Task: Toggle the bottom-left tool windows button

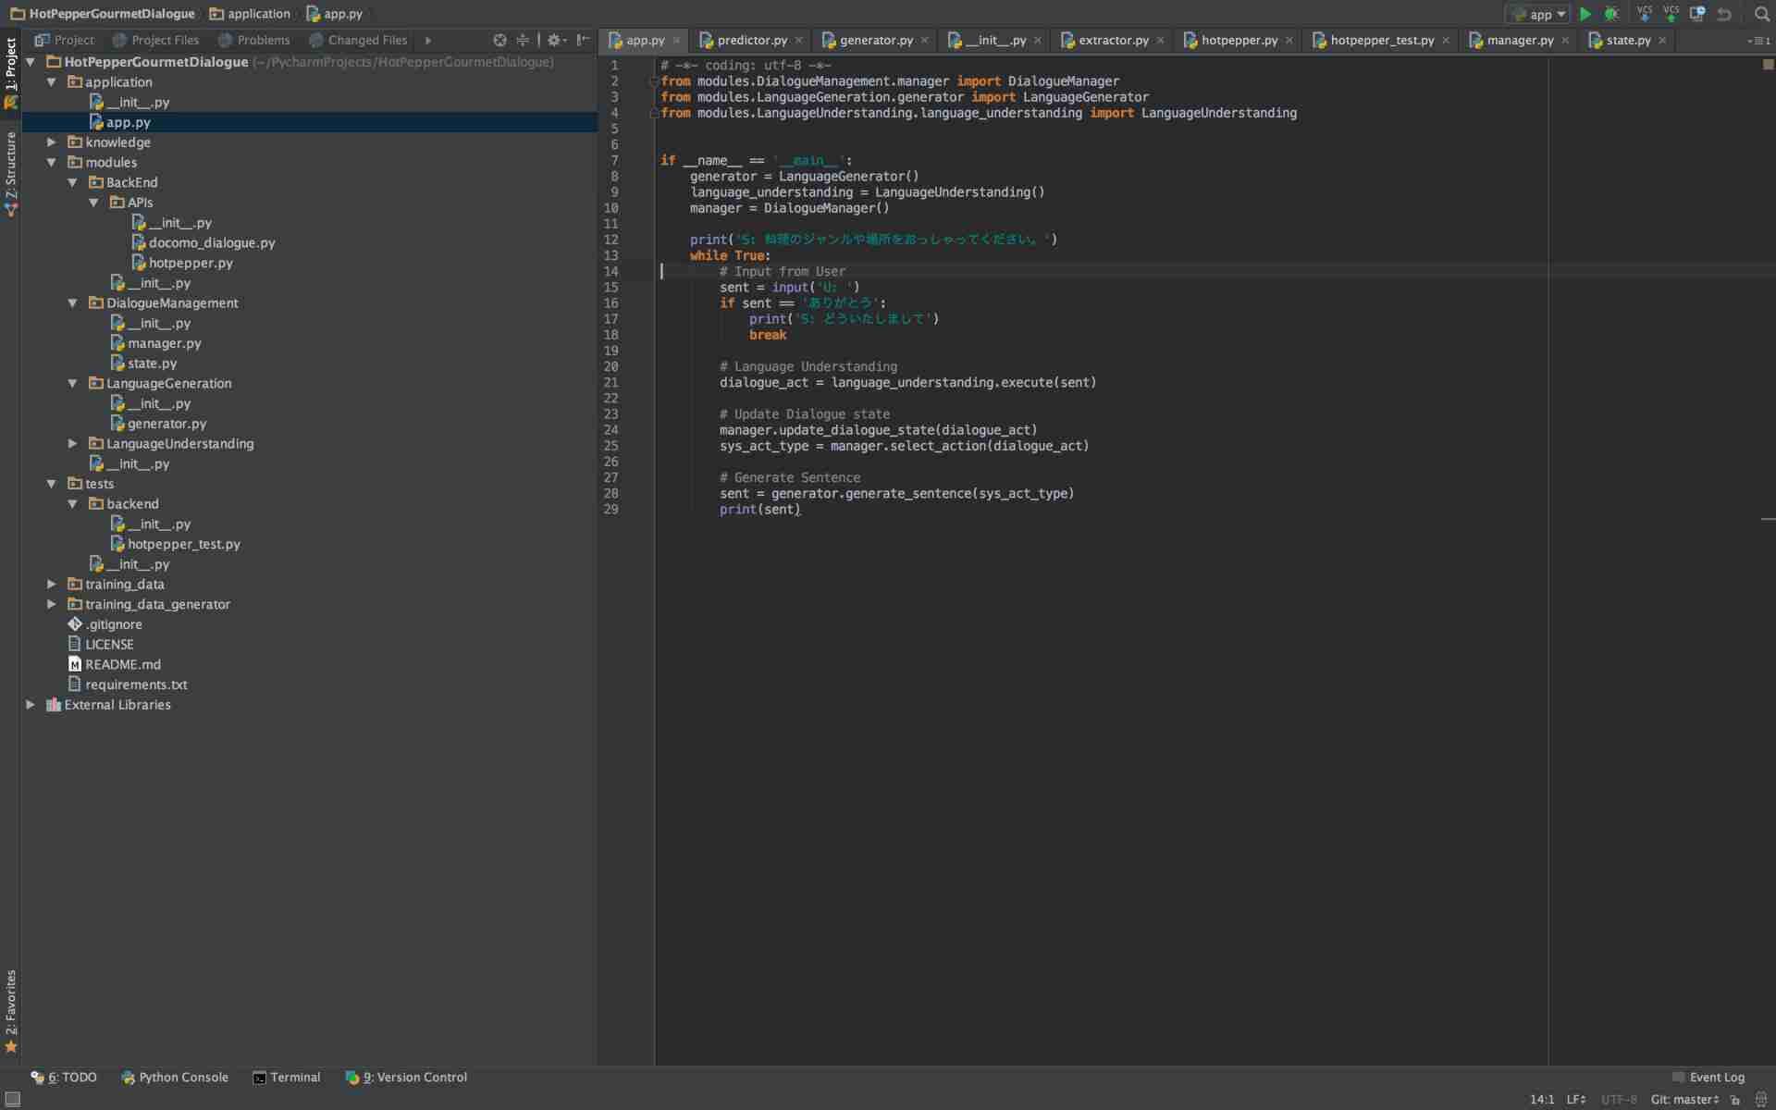Action: (12, 1099)
